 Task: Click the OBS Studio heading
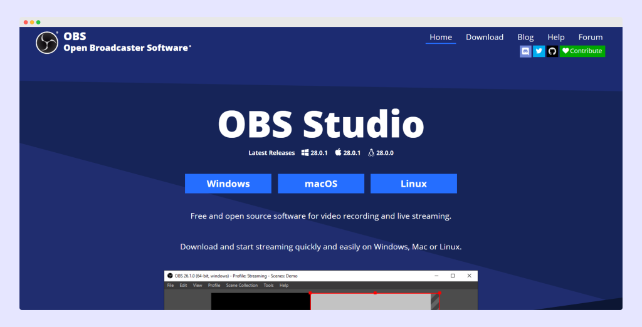pyautogui.click(x=321, y=123)
